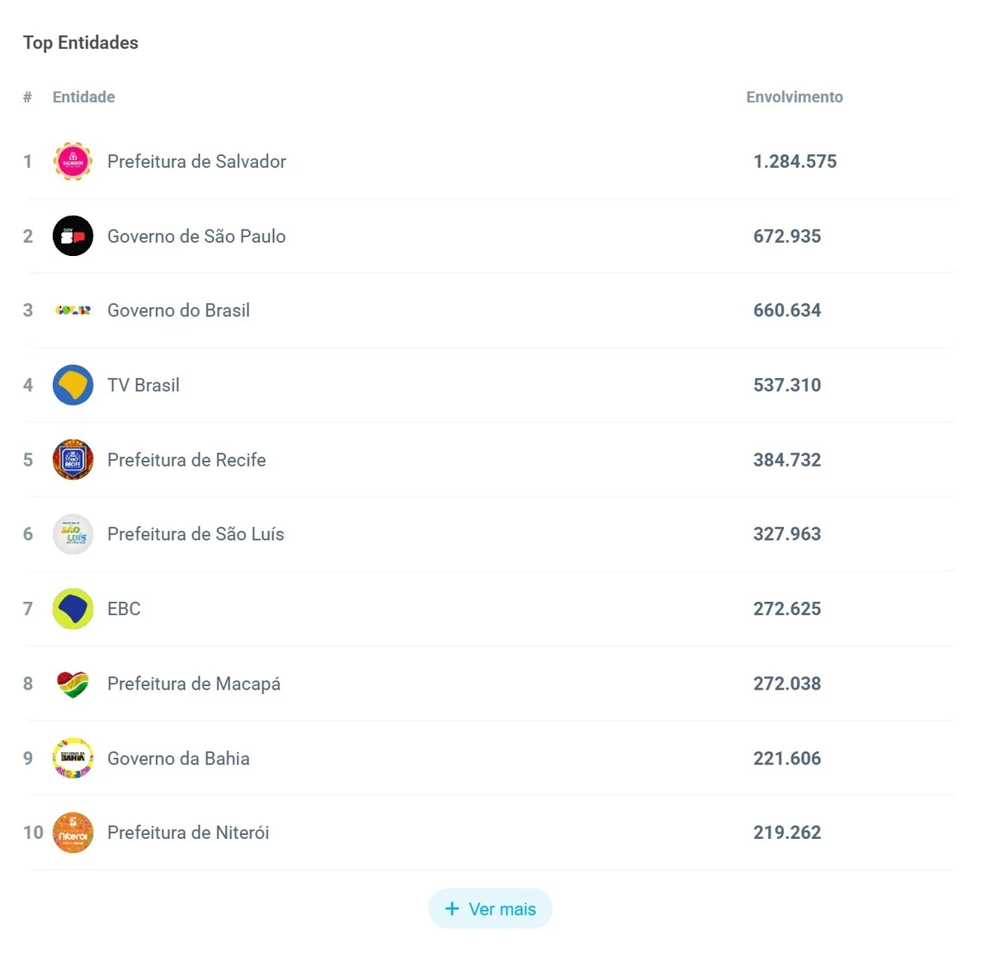
Task: Click the Governo de São Paulo logo
Action: click(x=73, y=235)
